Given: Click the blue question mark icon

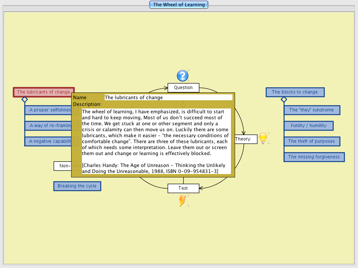Looking at the screenshot, I should point(182,76).
